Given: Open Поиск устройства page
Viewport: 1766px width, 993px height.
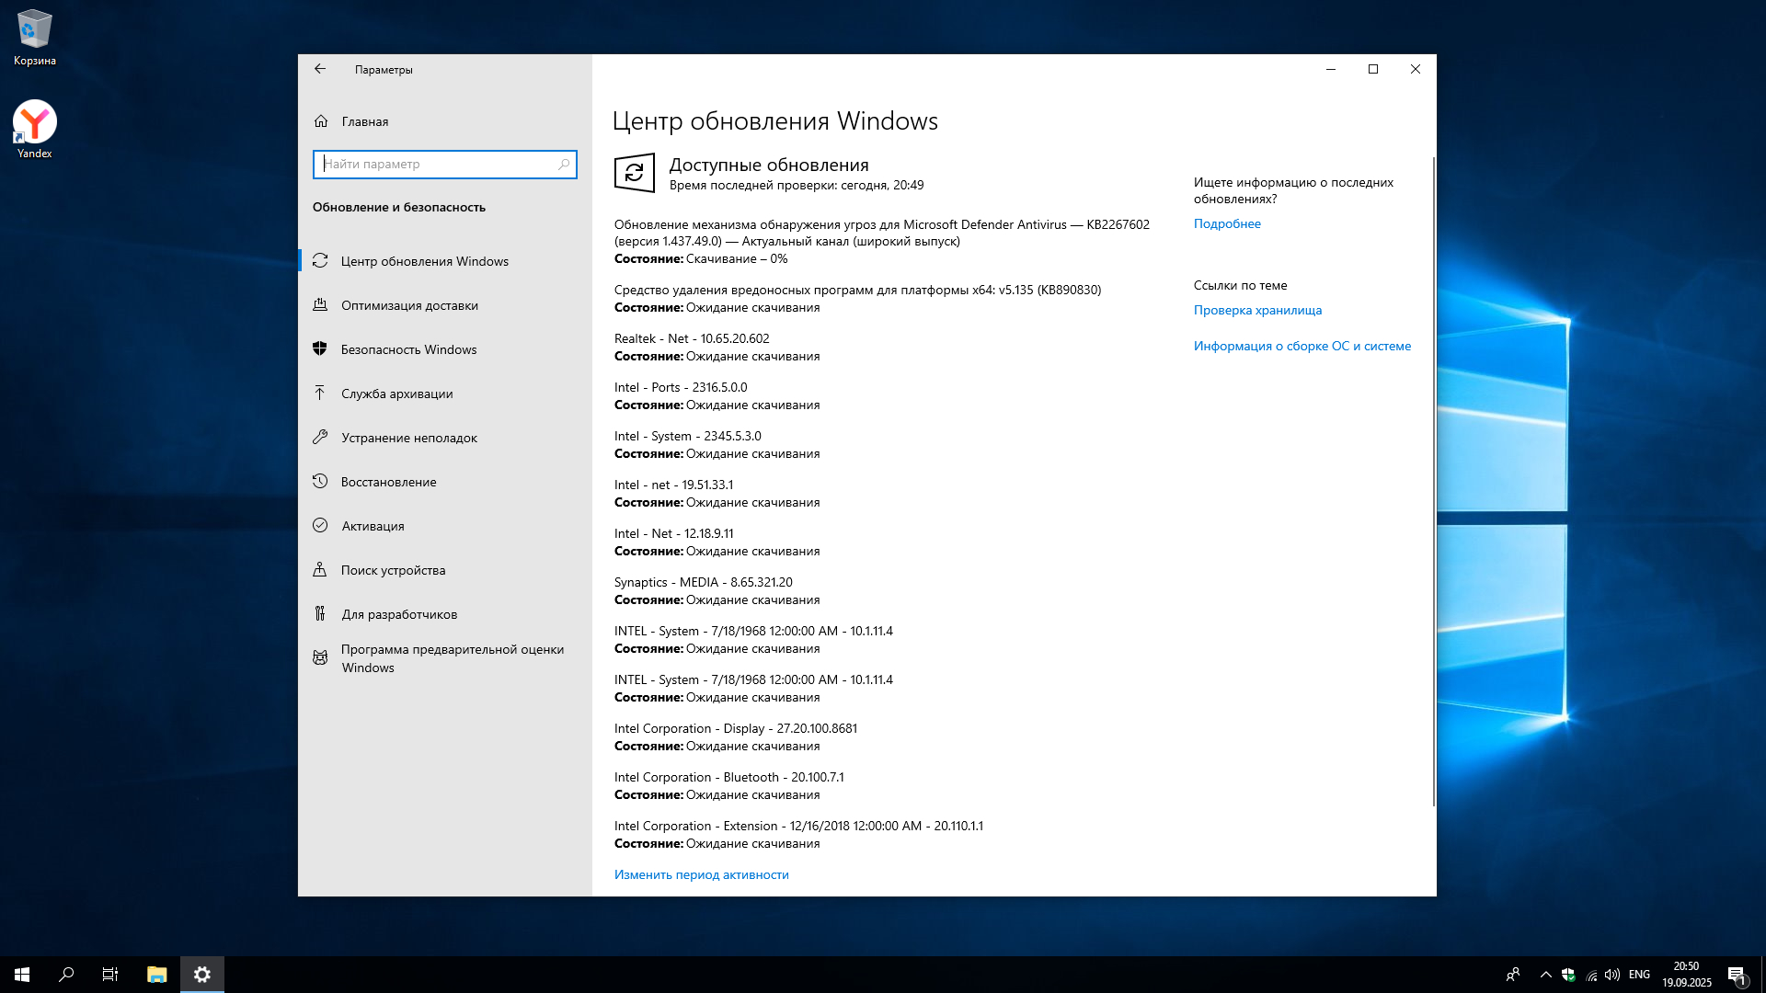Looking at the screenshot, I should (393, 570).
